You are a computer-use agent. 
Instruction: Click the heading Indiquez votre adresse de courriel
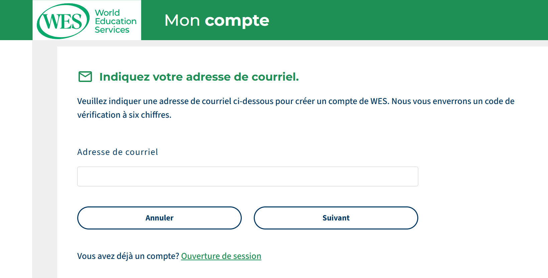tap(199, 77)
